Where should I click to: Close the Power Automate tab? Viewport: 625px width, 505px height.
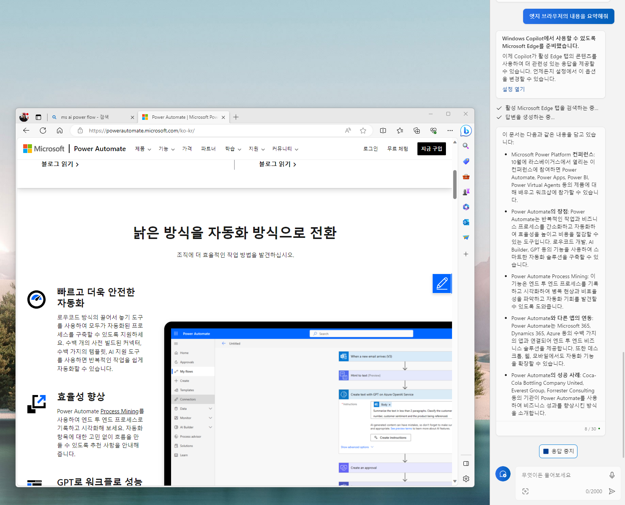coord(223,117)
